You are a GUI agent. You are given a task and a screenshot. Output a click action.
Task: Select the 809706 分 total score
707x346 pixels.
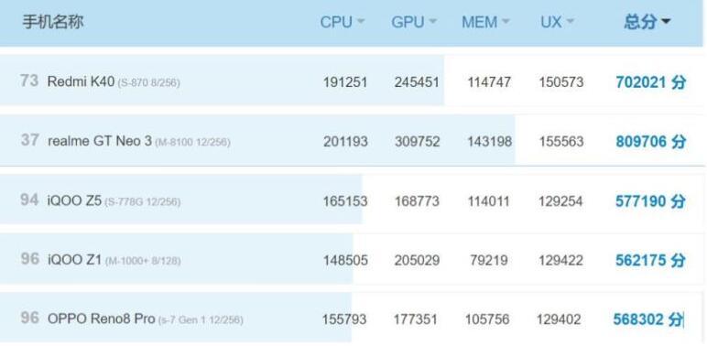650,142
